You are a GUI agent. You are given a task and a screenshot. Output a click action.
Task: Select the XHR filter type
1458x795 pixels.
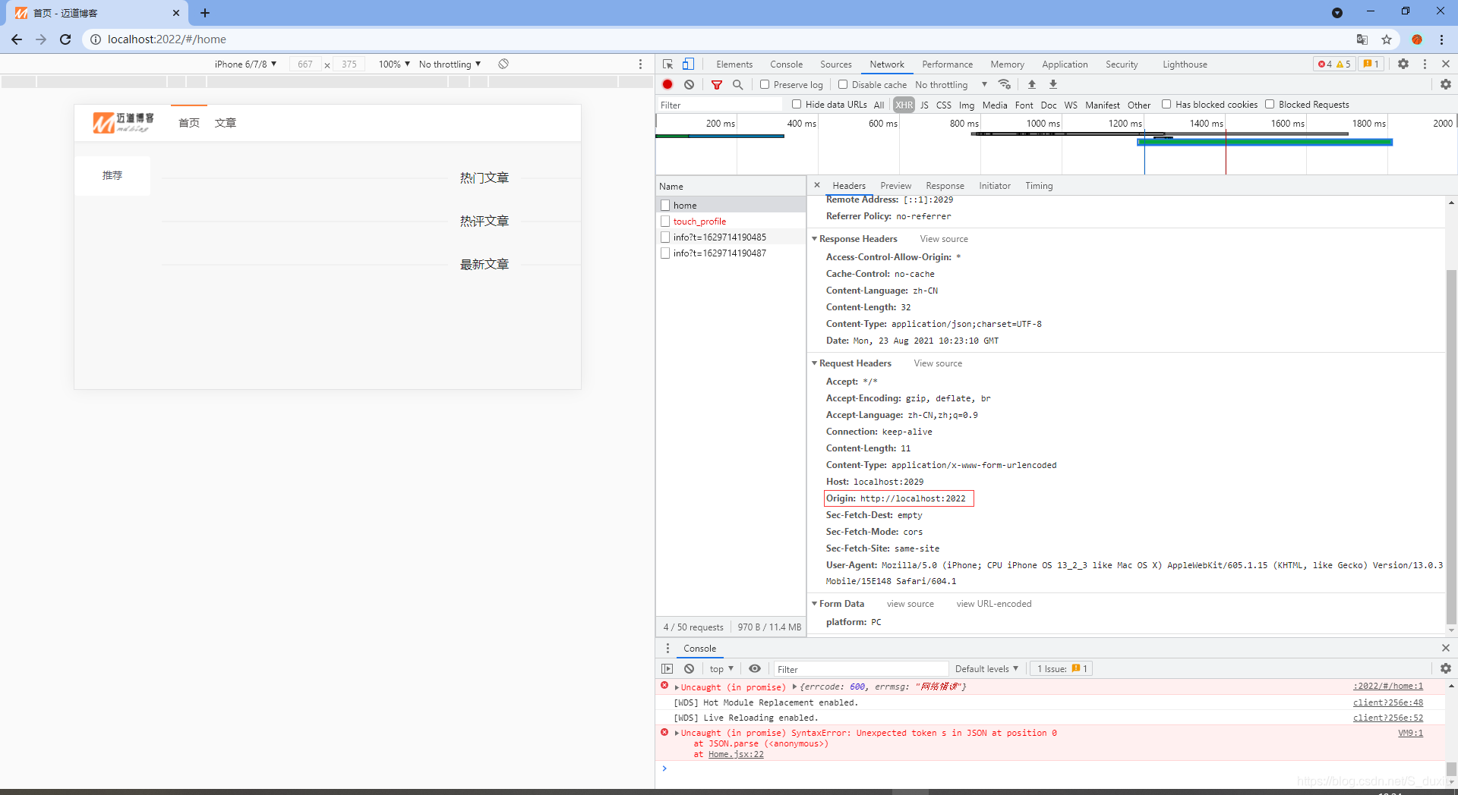904,105
